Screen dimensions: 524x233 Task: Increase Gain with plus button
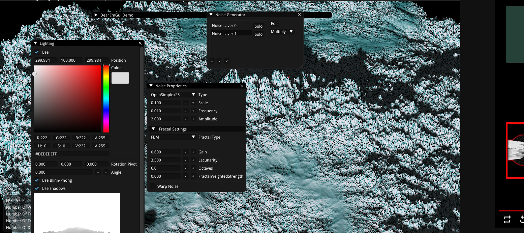193,152
